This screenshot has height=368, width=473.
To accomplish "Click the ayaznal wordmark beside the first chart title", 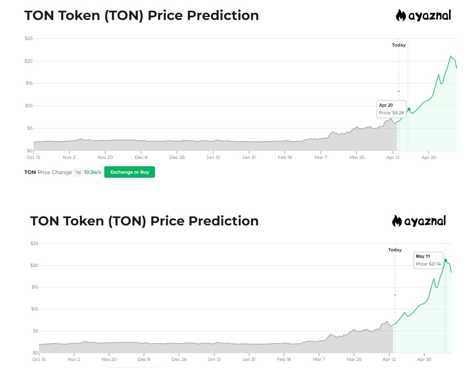I will point(429,16).
